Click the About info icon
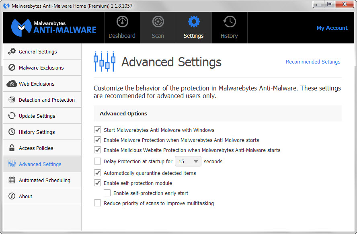Viewport: 357px width, 234px height. (12, 196)
